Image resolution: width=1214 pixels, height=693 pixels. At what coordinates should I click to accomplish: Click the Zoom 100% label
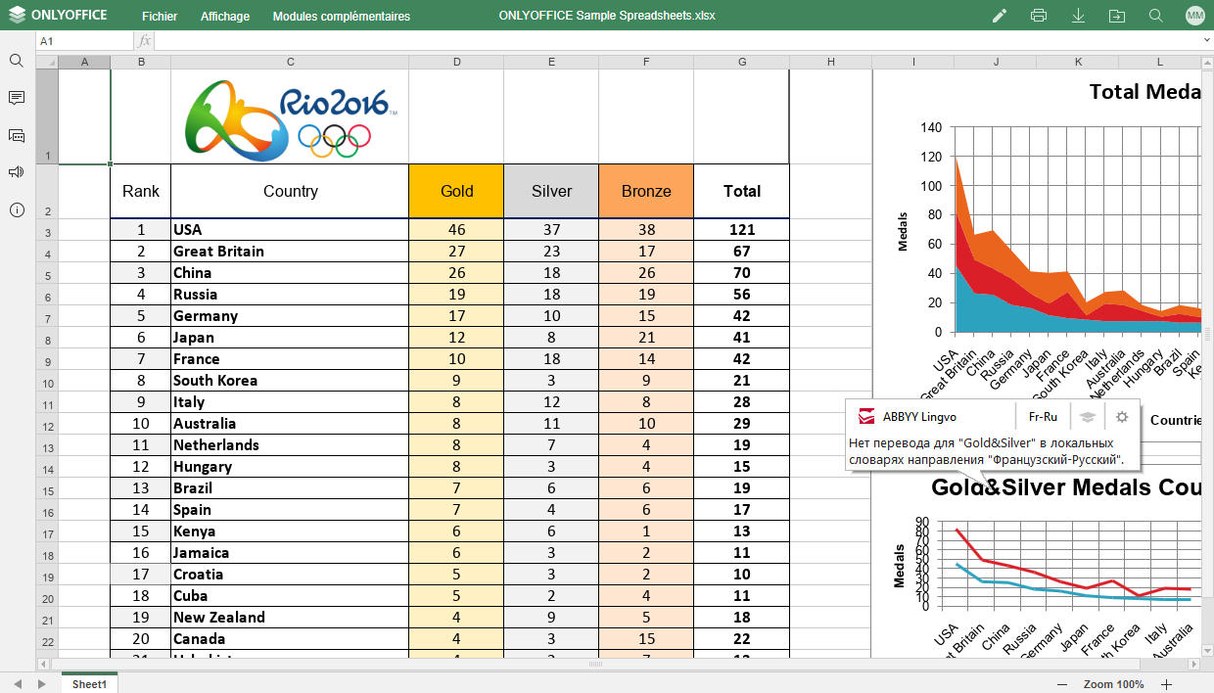pyautogui.click(x=1114, y=684)
